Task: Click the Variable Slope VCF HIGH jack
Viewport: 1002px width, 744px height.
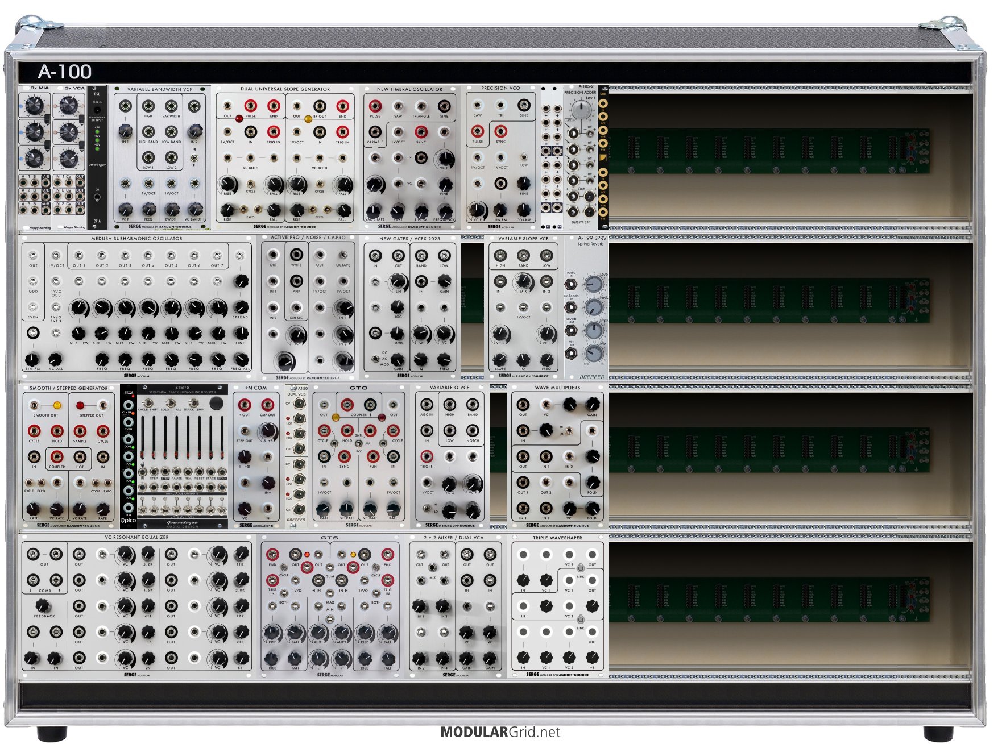Action: coord(500,255)
